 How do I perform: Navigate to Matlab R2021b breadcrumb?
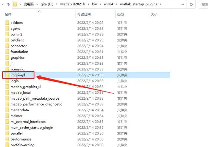point(72,4)
